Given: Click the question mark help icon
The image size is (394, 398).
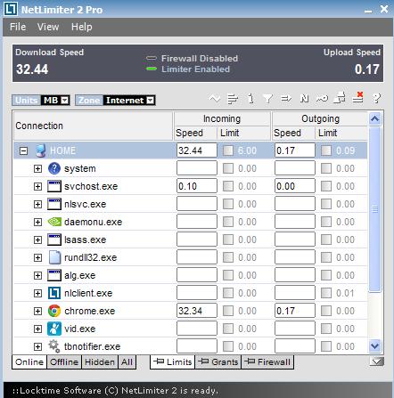Looking at the screenshot, I should pyautogui.click(x=376, y=98).
